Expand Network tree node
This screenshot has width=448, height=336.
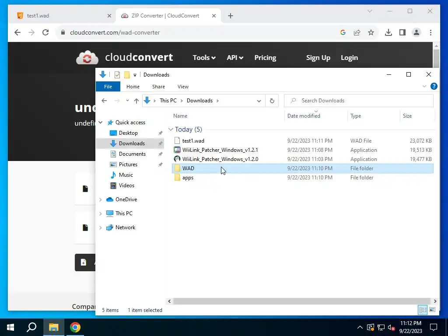pos(101,227)
